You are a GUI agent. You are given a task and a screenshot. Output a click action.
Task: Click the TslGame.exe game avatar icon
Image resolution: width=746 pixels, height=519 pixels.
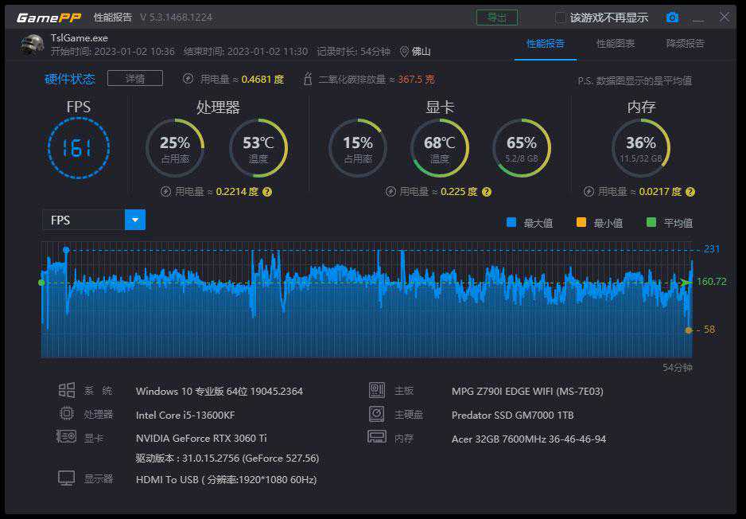(x=32, y=45)
